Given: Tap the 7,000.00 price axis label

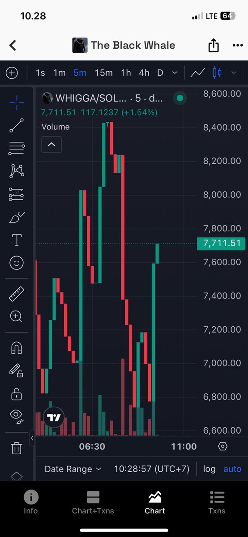Looking at the screenshot, I should coord(222,363).
